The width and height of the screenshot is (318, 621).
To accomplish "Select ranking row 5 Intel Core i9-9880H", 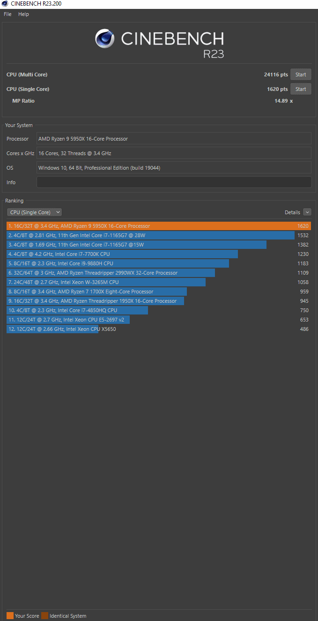I will [x=159, y=263].
